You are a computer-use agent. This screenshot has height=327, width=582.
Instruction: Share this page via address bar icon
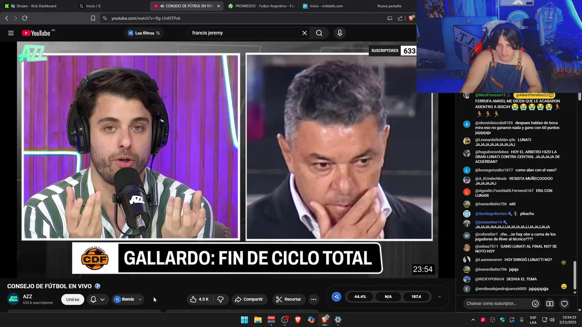[x=400, y=18]
